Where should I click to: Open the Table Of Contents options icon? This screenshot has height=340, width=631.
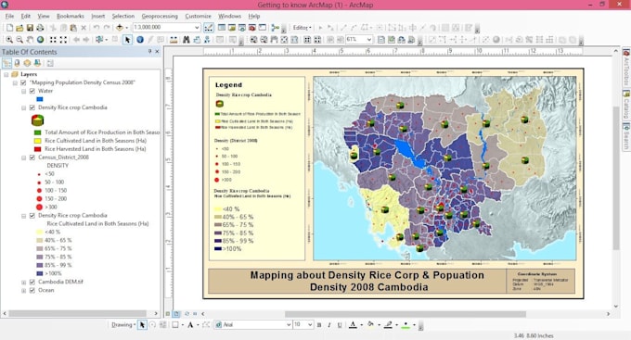click(50, 63)
